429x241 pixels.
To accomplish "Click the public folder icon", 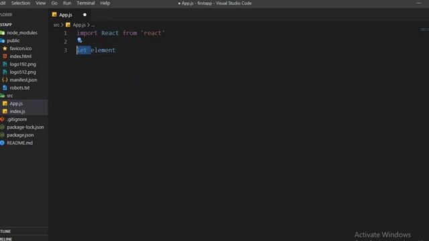I will pyautogui.click(x=3, y=41).
